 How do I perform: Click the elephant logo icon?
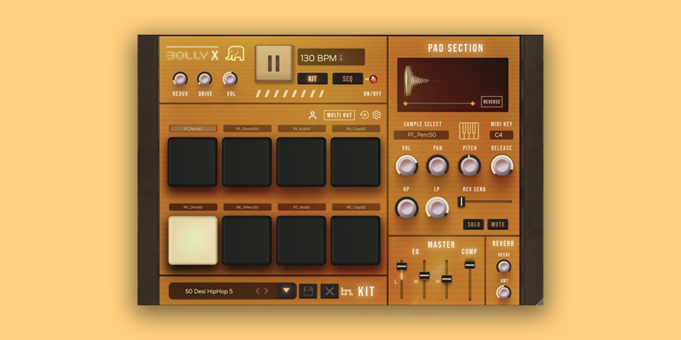click(x=235, y=54)
